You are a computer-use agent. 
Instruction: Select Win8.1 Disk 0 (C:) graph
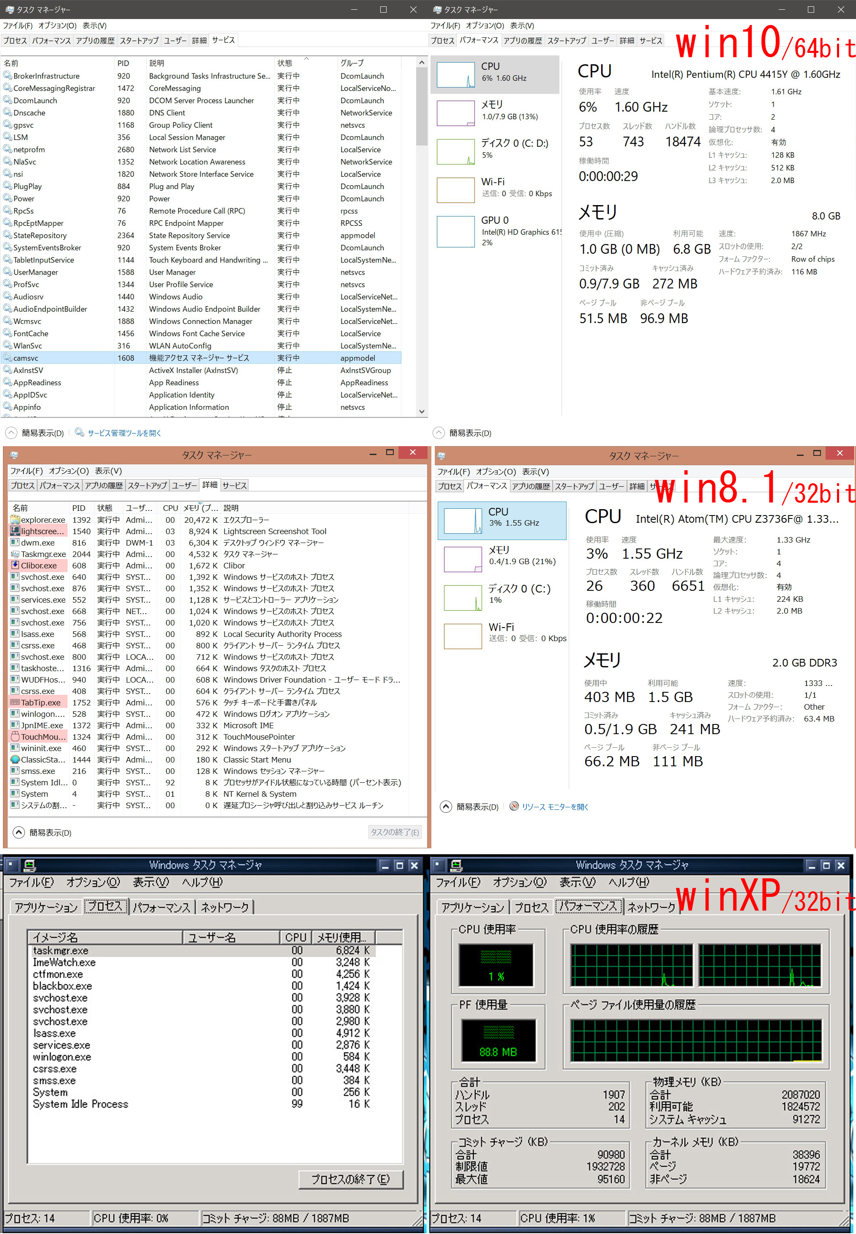point(463,598)
